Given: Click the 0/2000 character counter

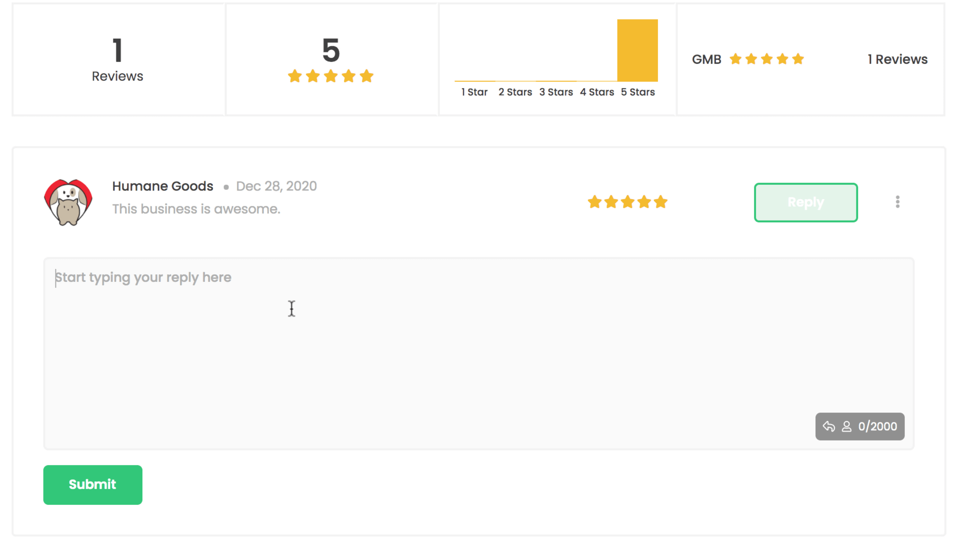Looking at the screenshot, I should point(877,426).
